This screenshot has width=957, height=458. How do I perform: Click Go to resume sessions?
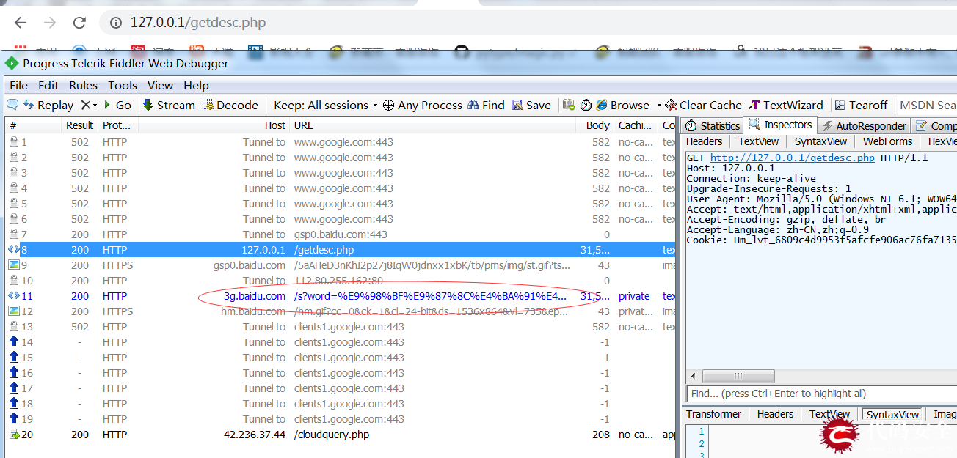point(117,105)
